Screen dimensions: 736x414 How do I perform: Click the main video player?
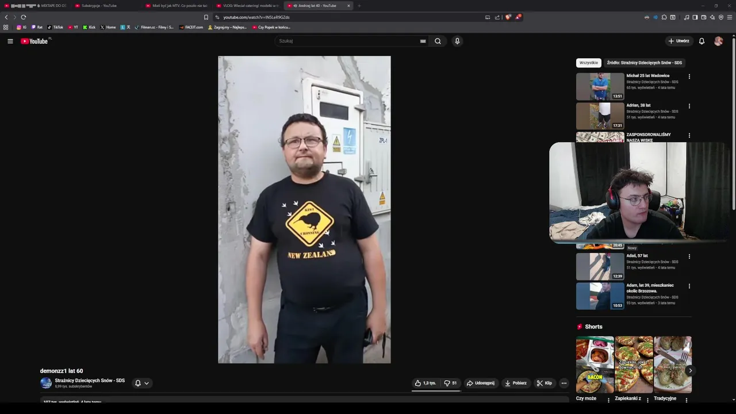(304, 209)
